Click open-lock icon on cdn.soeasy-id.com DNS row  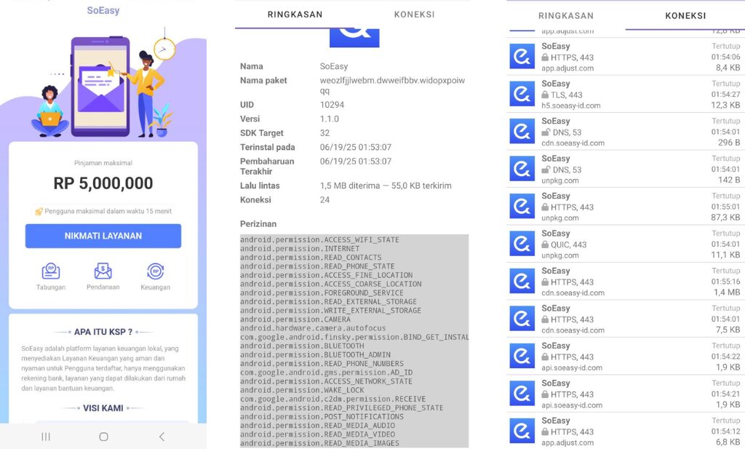546,132
